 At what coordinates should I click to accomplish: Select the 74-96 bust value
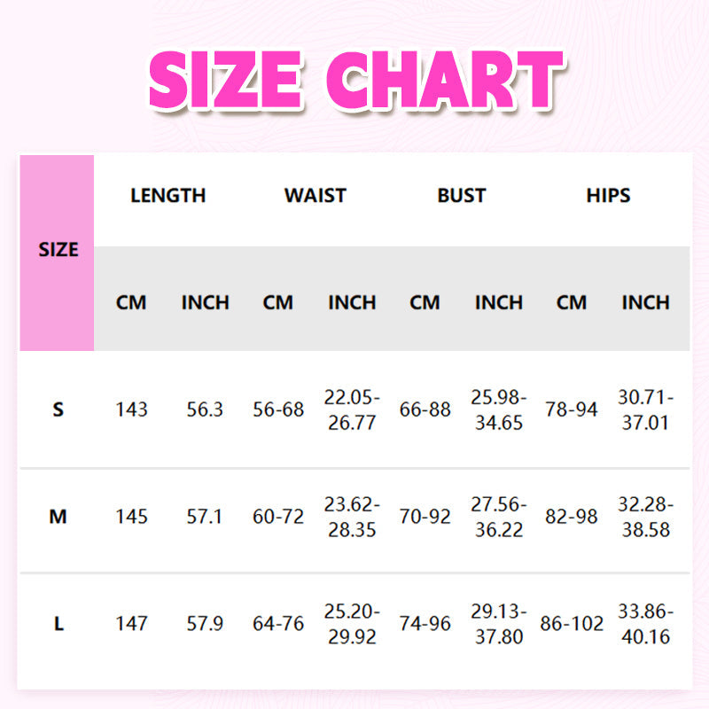click(425, 624)
